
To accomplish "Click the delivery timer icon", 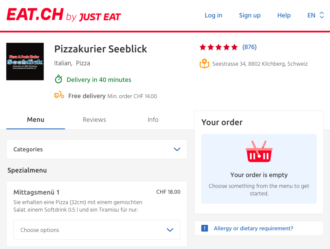I will click(x=58, y=79).
